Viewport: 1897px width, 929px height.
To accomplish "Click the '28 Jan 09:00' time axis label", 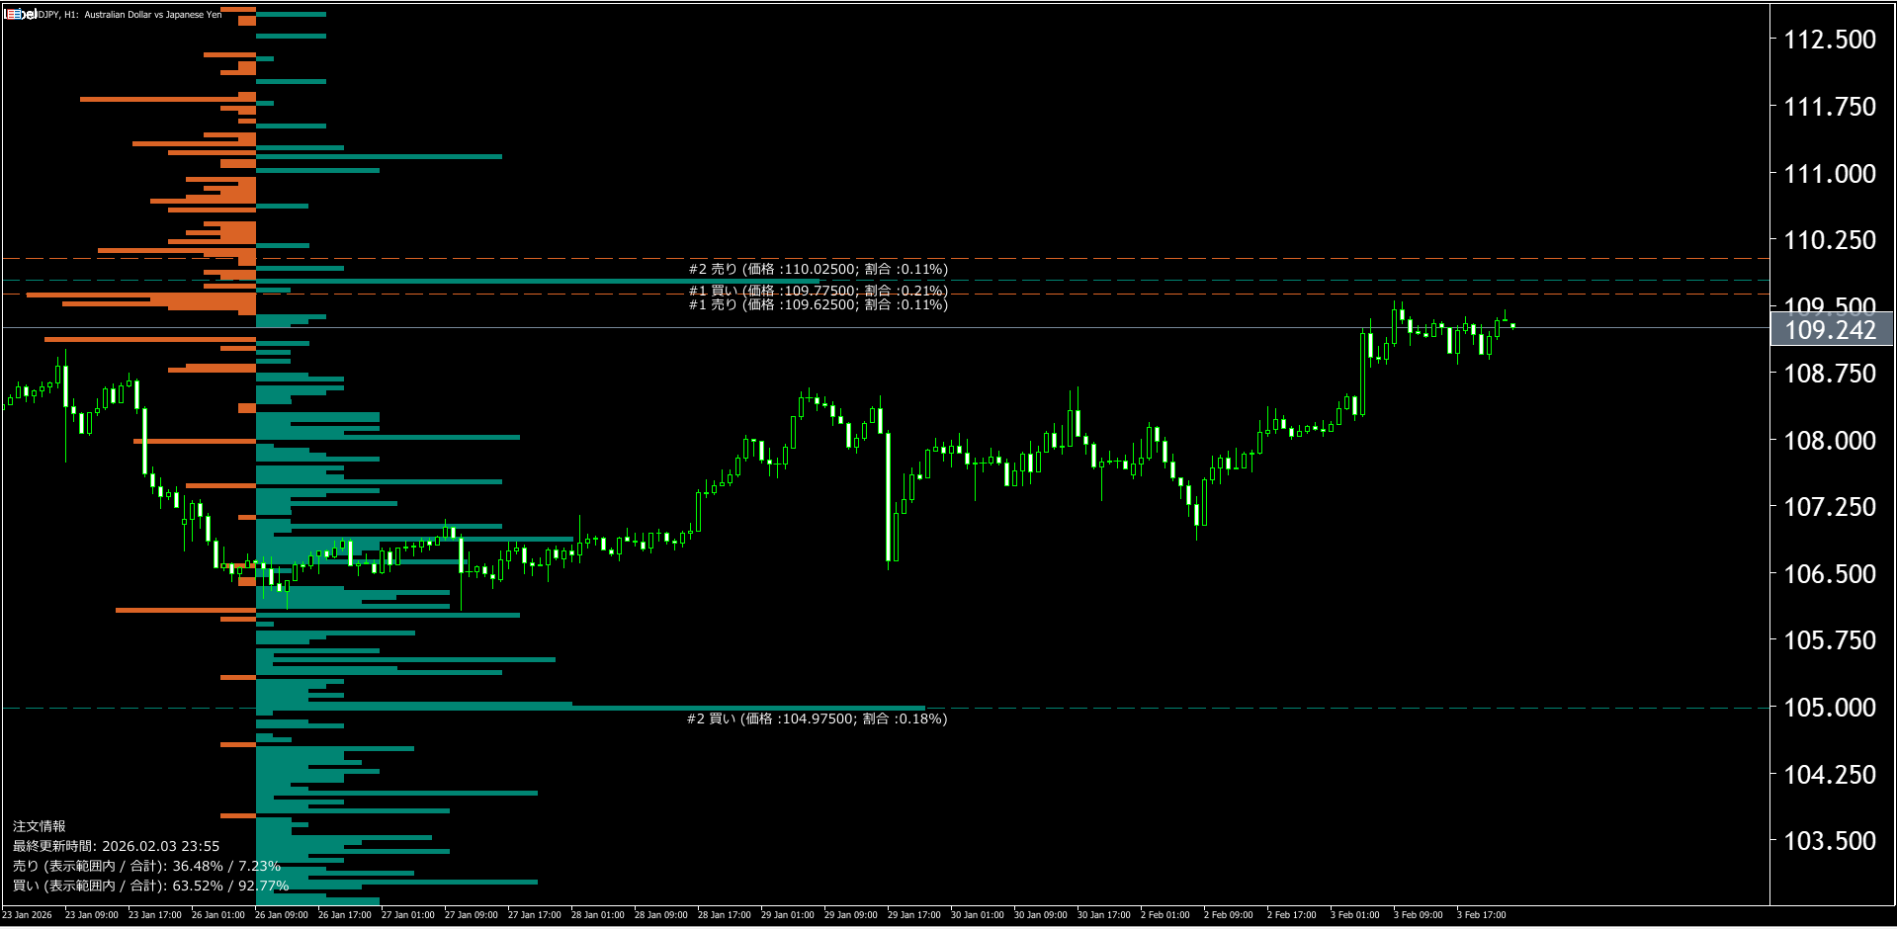I will (661, 915).
